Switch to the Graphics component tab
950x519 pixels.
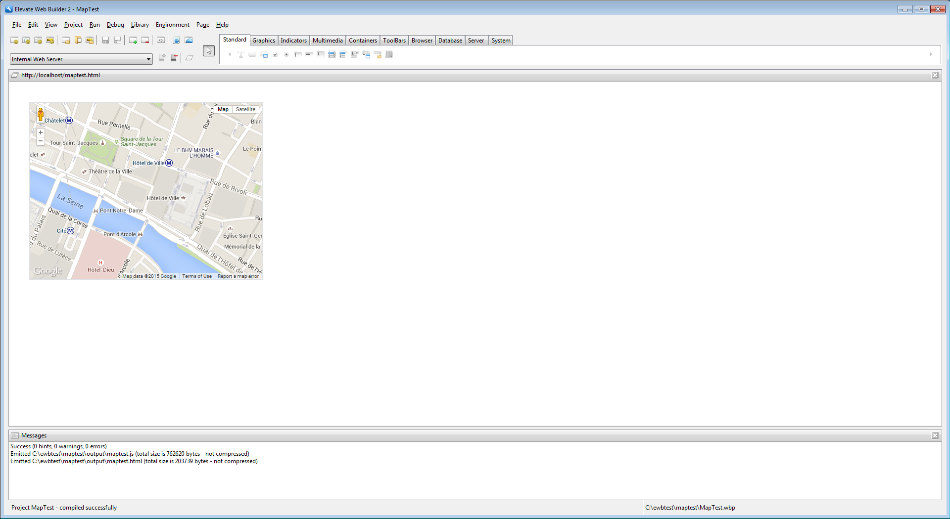click(264, 41)
